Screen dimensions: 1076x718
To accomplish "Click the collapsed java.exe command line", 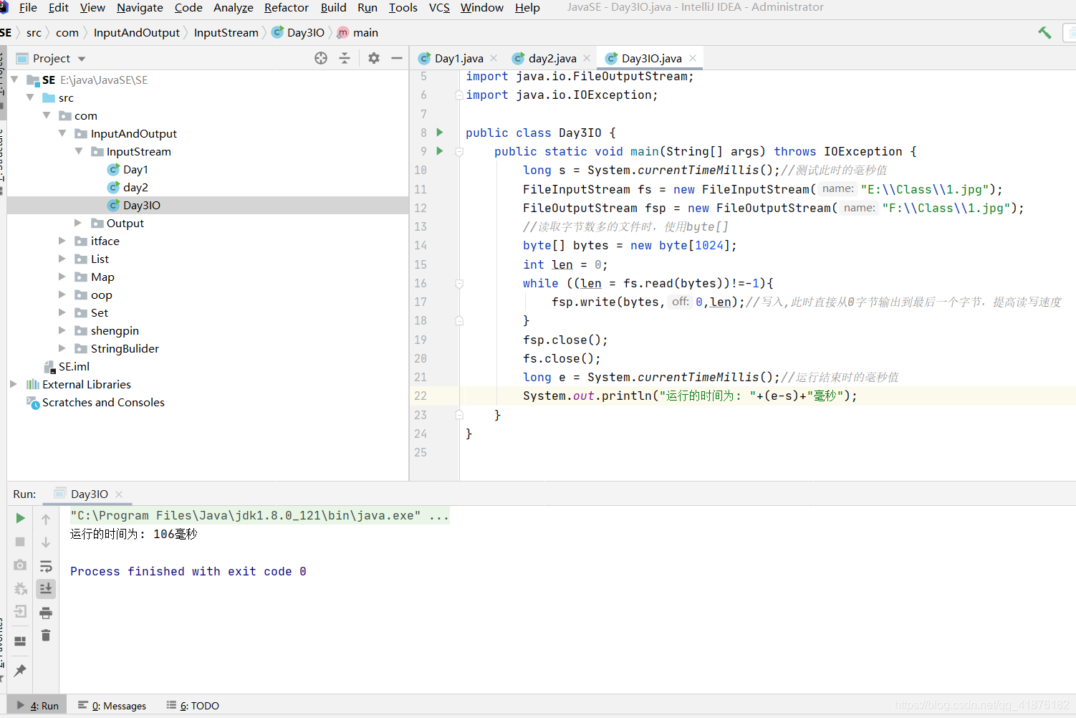I will pyautogui.click(x=259, y=515).
